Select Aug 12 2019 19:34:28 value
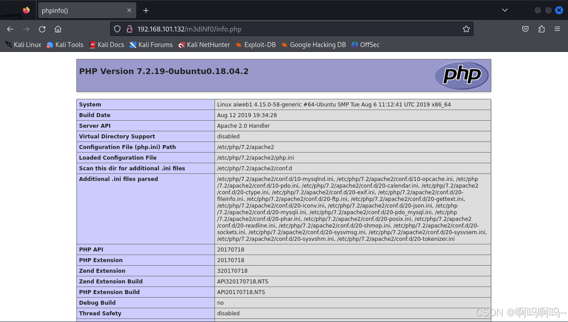Image resolution: width=568 pixels, height=322 pixels. click(247, 115)
